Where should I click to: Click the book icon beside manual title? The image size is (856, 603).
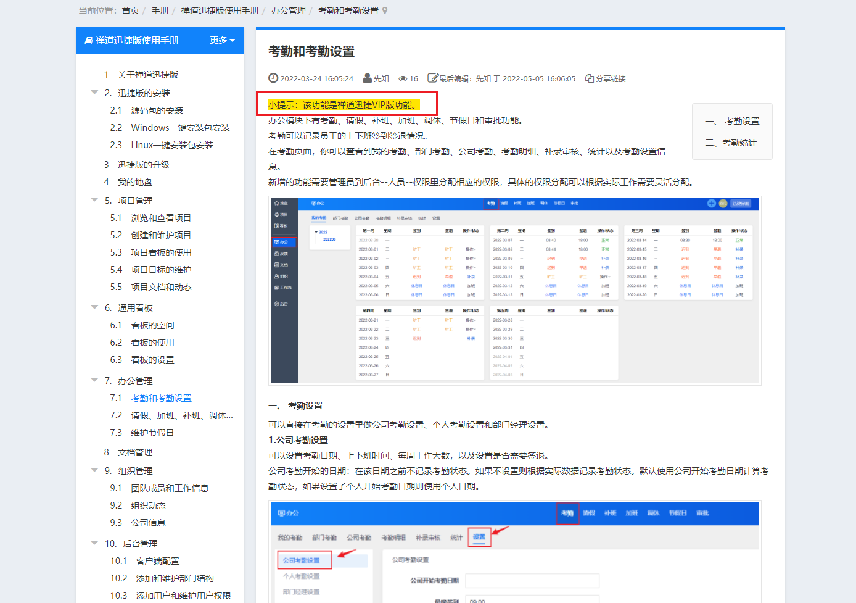(x=89, y=41)
